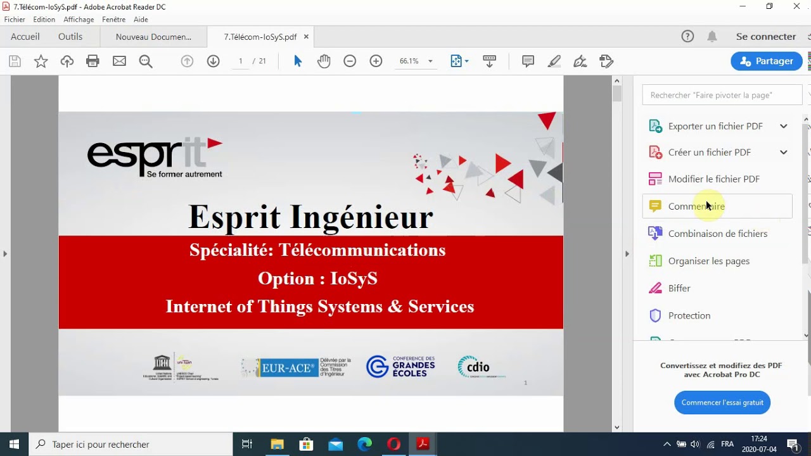This screenshot has height=456, width=811.
Task: Zoom in with plus icon
Action: tap(376, 61)
